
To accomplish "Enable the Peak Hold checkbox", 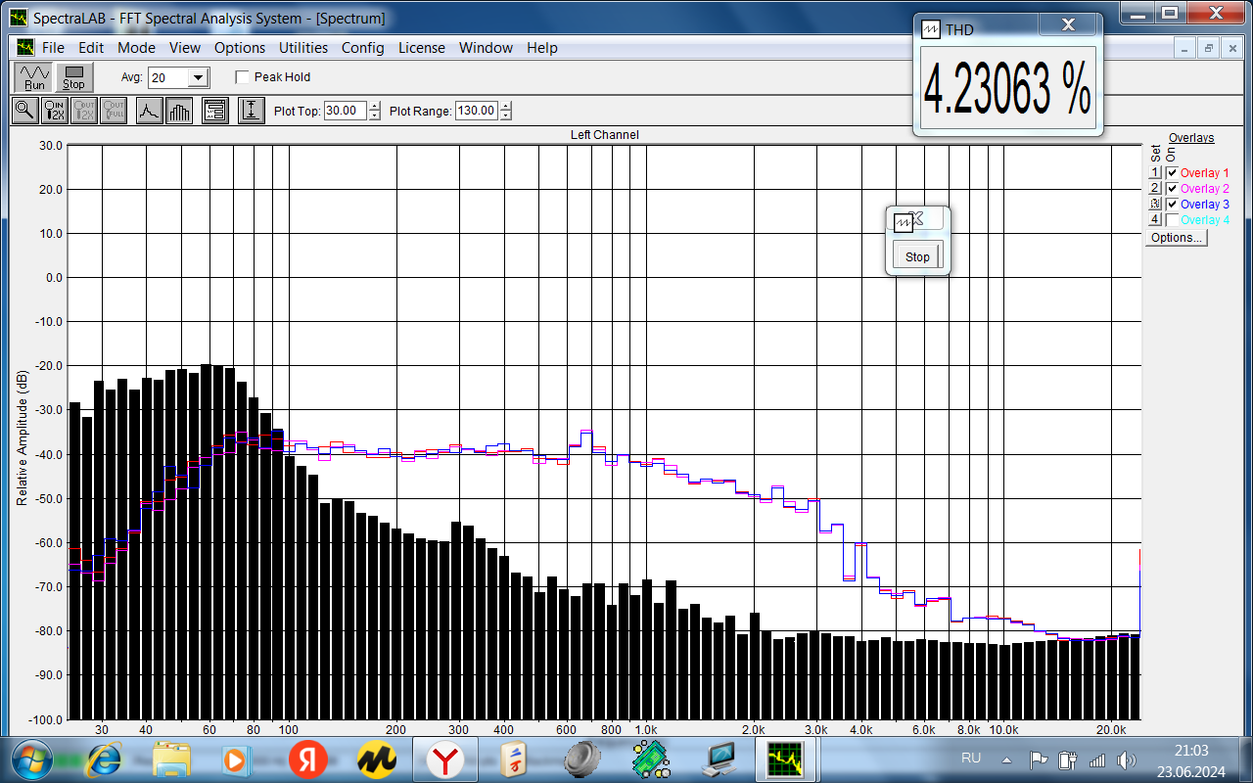I will coord(242,77).
